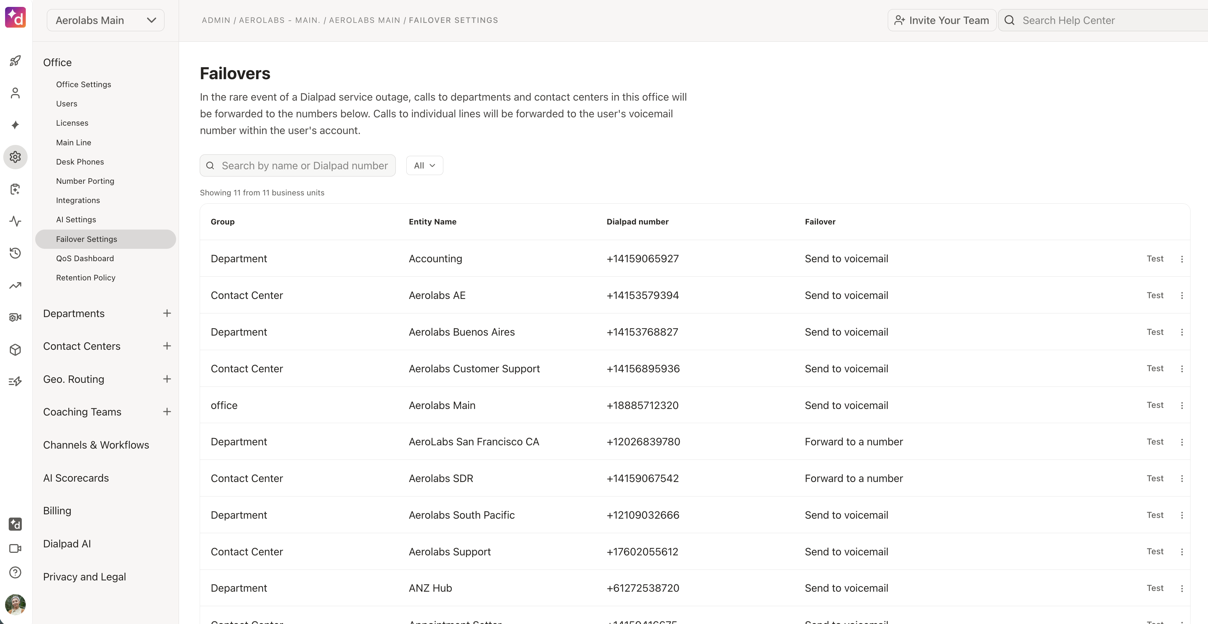
Task: Click Invite Your Team button
Action: click(x=941, y=20)
